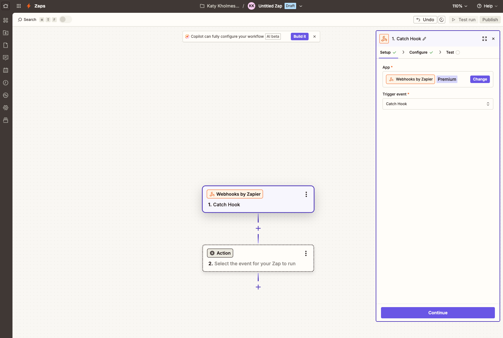The height and width of the screenshot is (338, 503).
Task: Click the AI beta label
Action: (x=273, y=37)
